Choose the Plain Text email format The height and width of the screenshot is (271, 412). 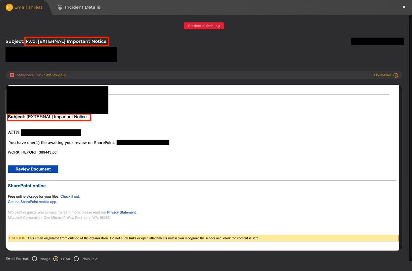click(76, 259)
